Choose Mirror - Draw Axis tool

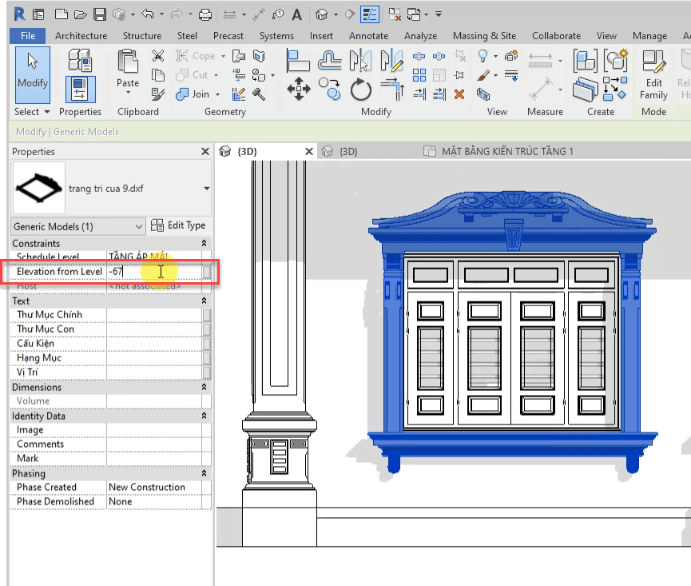point(391,61)
